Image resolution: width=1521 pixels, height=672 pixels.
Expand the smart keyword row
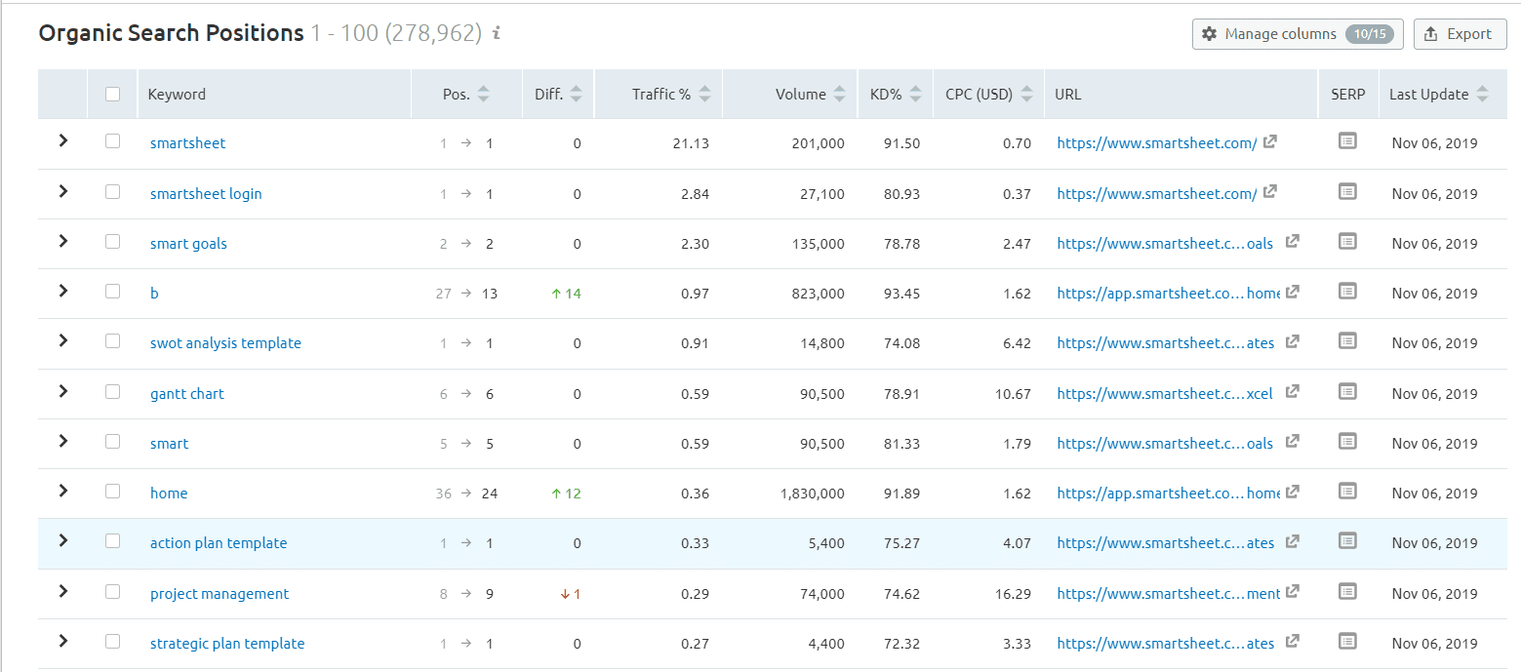pyautogui.click(x=63, y=441)
